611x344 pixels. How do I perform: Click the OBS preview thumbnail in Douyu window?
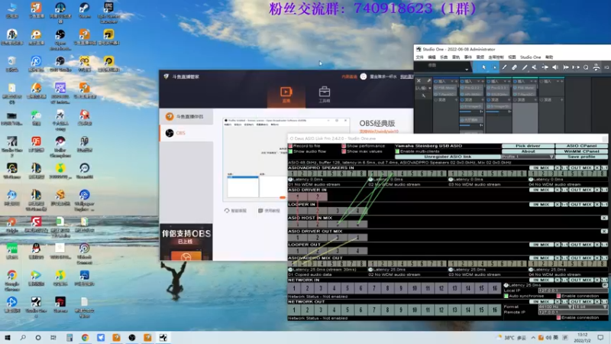tap(286, 159)
